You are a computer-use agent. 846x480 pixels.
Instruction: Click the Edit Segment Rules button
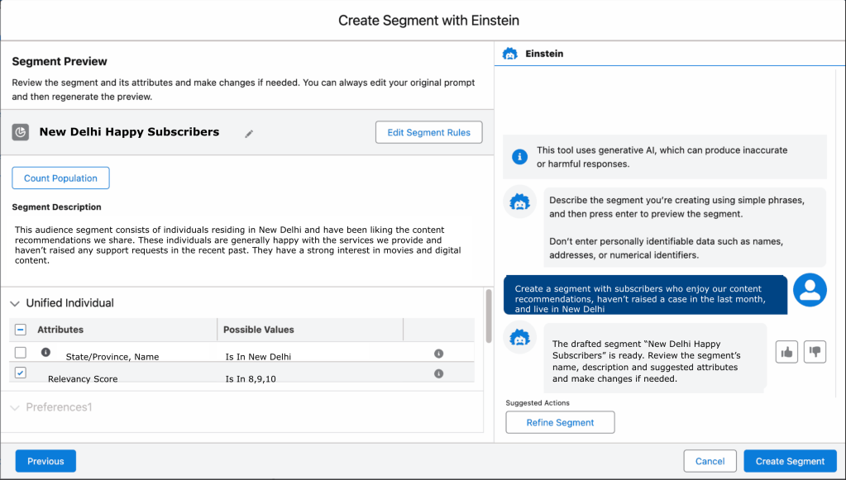pos(428,132)
